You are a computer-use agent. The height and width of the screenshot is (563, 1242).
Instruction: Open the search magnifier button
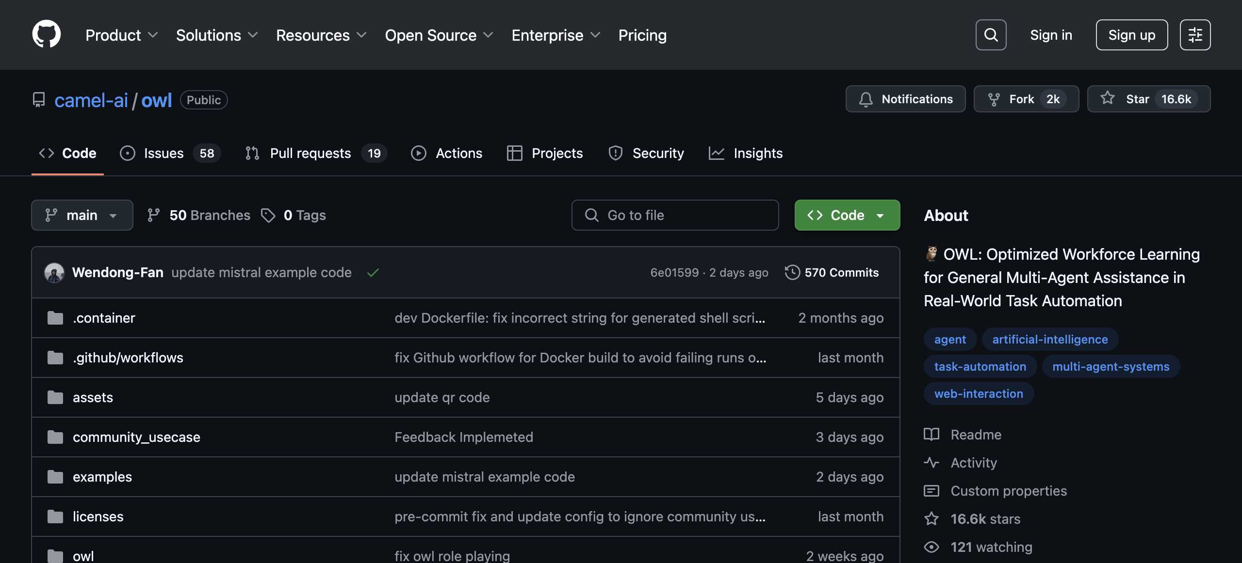991,35
